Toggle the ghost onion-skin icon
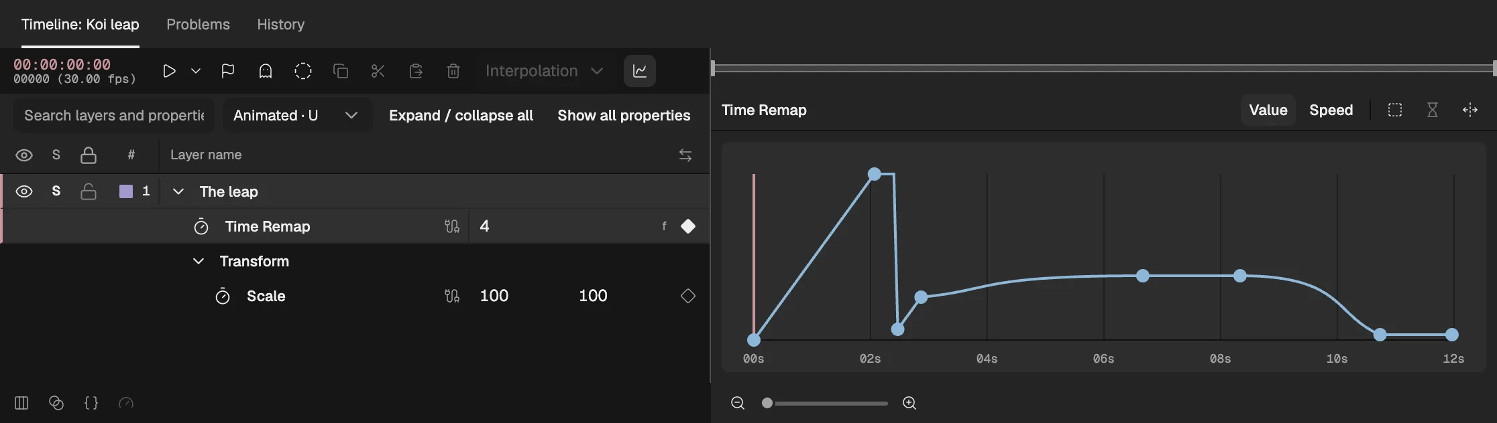The image size is (1497, 423). pyautogui.click(x=266, y=71)
